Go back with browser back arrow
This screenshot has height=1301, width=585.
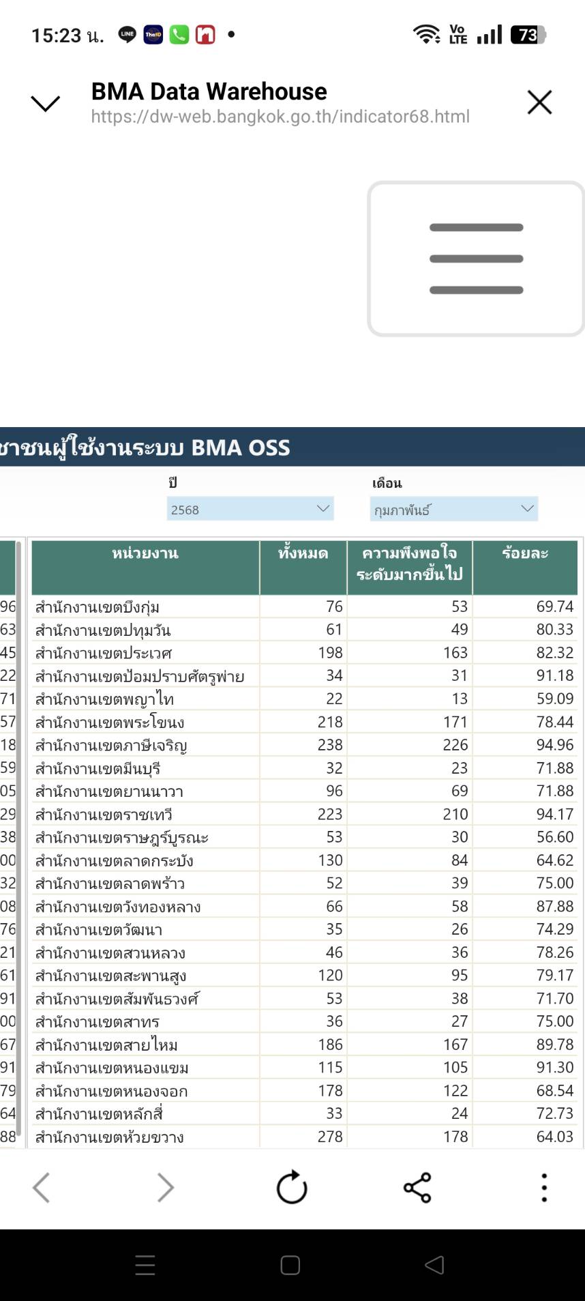pyautogui.click(x=41, y=1188)
